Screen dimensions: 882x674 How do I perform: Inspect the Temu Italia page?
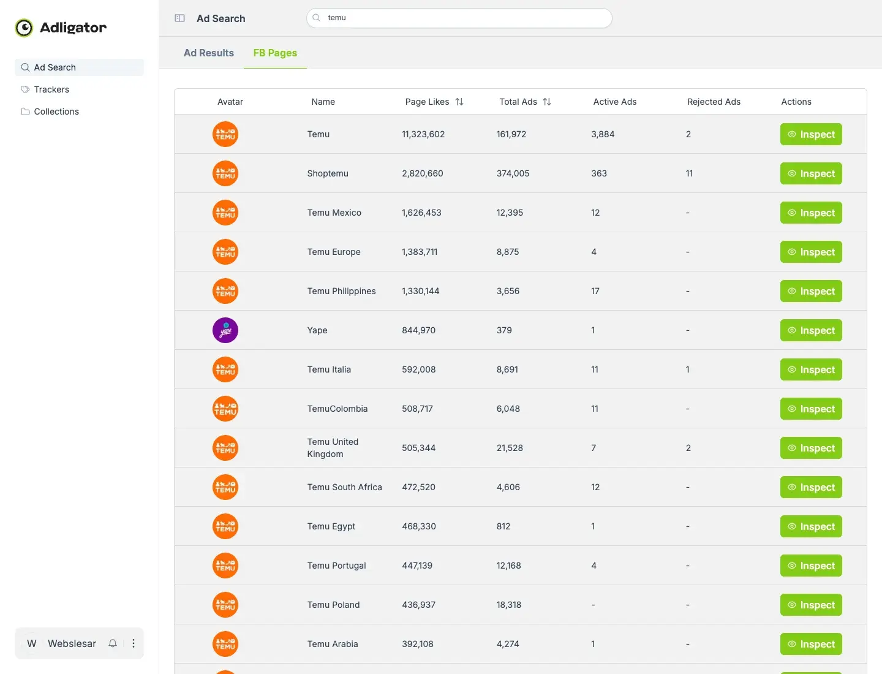tap(811, 369)
